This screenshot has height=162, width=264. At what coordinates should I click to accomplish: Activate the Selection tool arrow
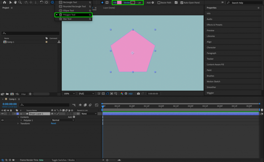tap(11, 2)
